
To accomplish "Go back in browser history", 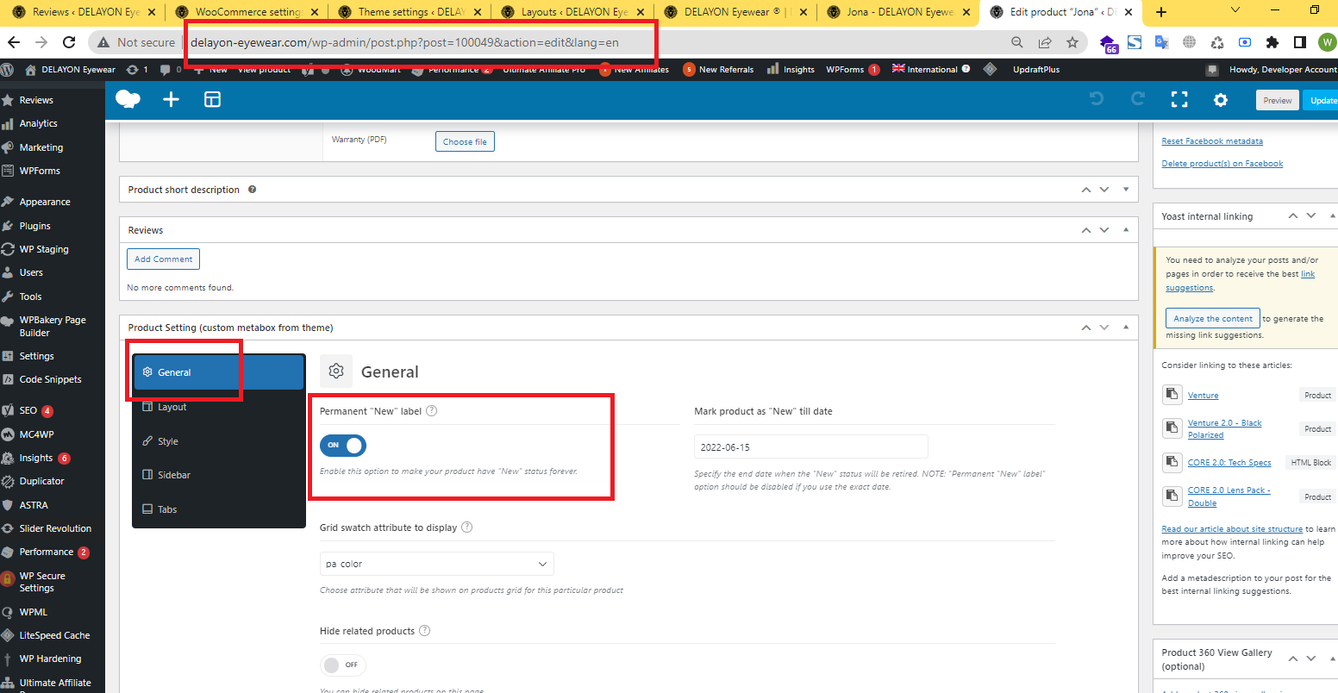I will 15,42.
